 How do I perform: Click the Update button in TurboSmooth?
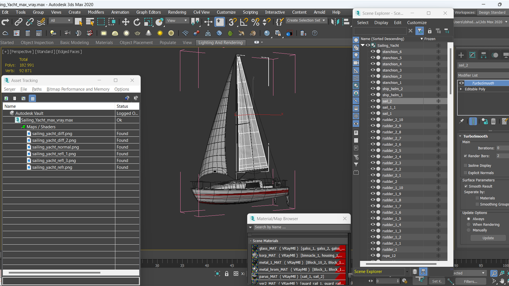tap(488, 238)
